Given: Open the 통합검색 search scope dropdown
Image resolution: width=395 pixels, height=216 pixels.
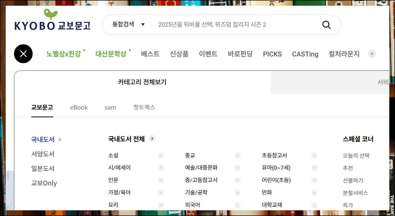Looking at the screenshot, I should click(128, 24).
